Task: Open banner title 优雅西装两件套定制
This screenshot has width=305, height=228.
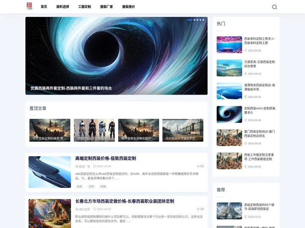Action: (71, 88)
